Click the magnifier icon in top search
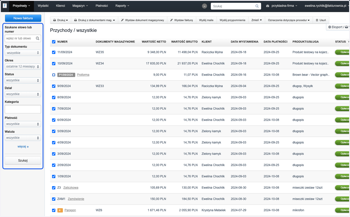350x217 pixels. (x=257, y=6)
